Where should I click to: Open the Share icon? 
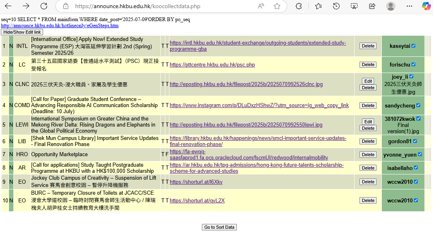click(372, 6)
